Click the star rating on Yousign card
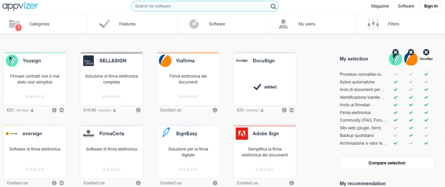 pyautogui.click(x=35, y=97)
